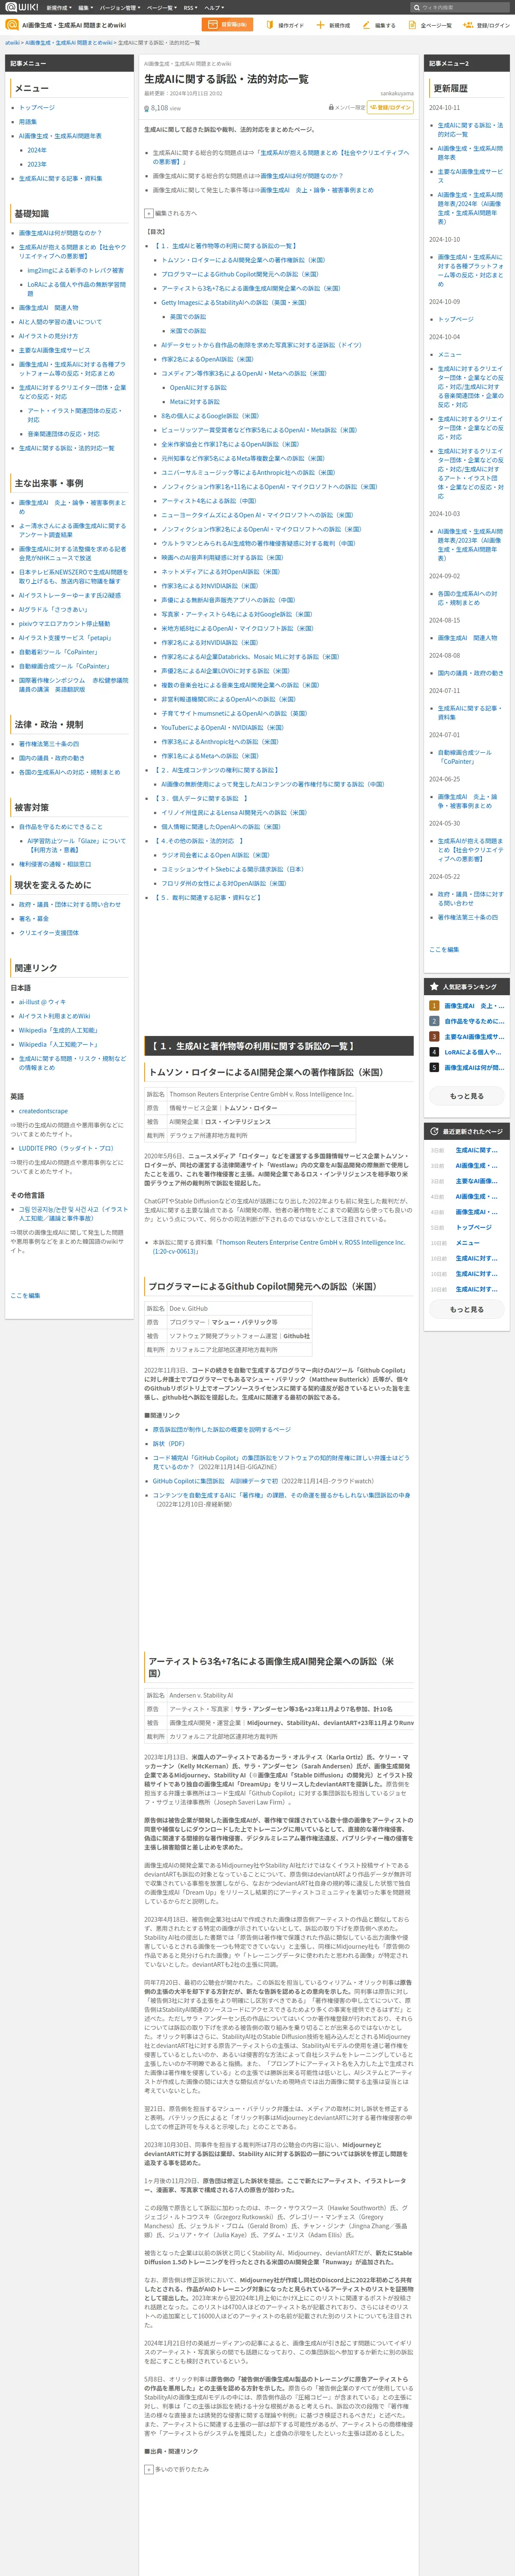Open popular ranking item 1 画像生成AI 炎上
This screenshot has height=2576, width=515.
474,1006
